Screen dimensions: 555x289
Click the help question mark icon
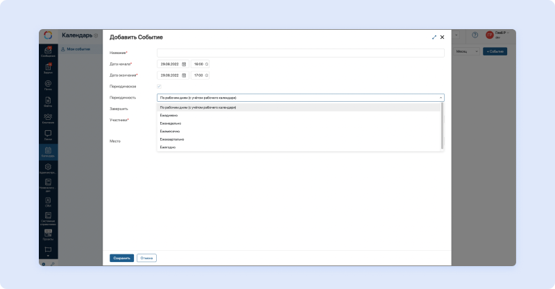475,35
